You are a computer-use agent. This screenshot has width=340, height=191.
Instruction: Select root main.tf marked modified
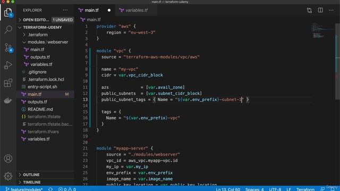45,94
